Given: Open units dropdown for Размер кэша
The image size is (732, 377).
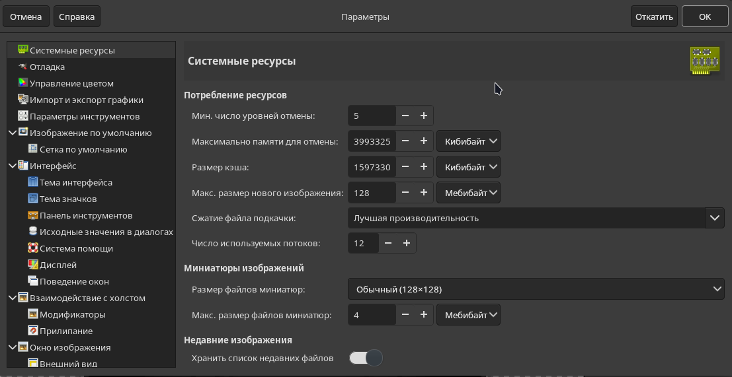Looking at the screenshot, I should pyautogui.click(x=468, y=167).
